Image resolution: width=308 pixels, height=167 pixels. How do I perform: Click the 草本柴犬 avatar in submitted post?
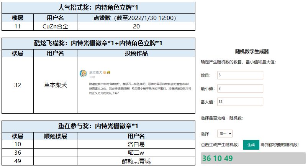click(x=83, y=73)
